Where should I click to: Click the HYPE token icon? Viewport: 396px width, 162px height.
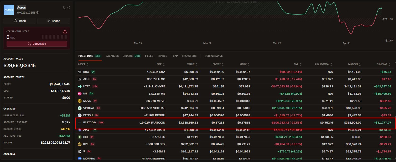(x=80, y=86)
